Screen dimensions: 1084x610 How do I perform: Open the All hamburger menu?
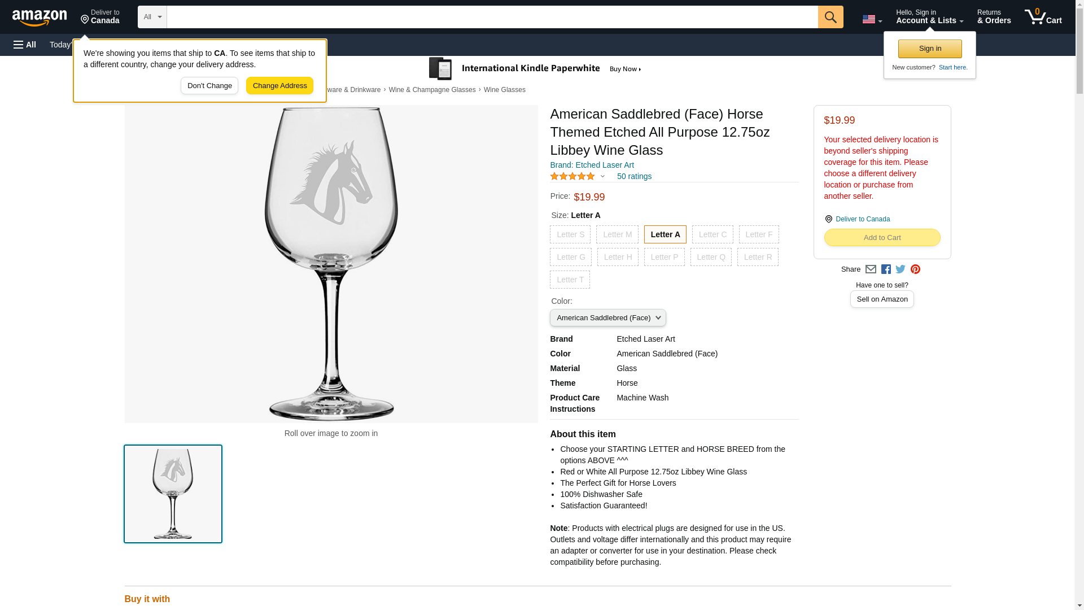pos(25,45)
